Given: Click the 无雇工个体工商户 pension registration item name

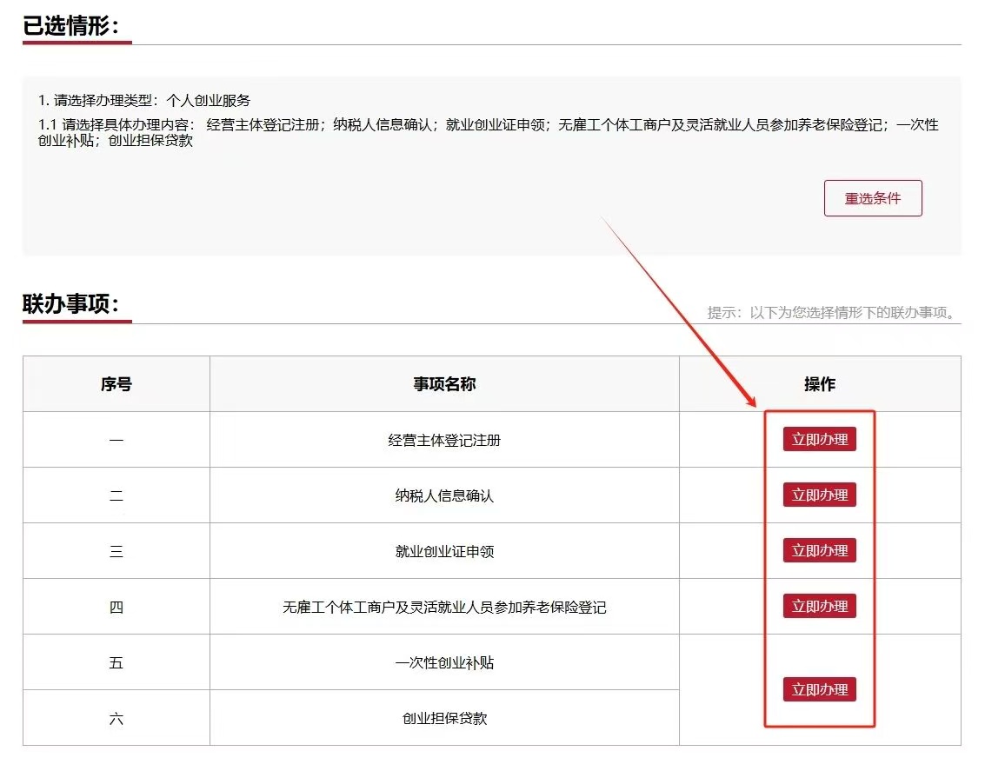Looking at the screenshot, I should (x=444, y=608).
